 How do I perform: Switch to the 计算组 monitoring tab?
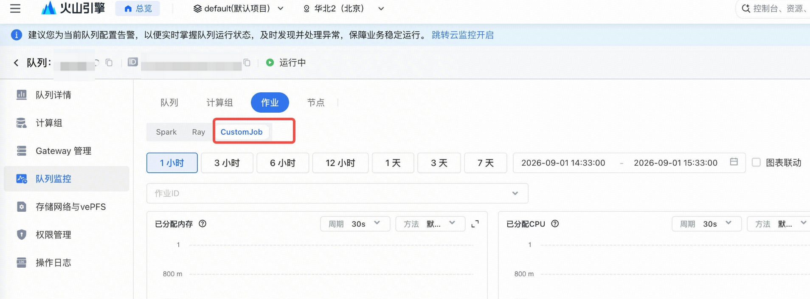click(x=219, y=102)
